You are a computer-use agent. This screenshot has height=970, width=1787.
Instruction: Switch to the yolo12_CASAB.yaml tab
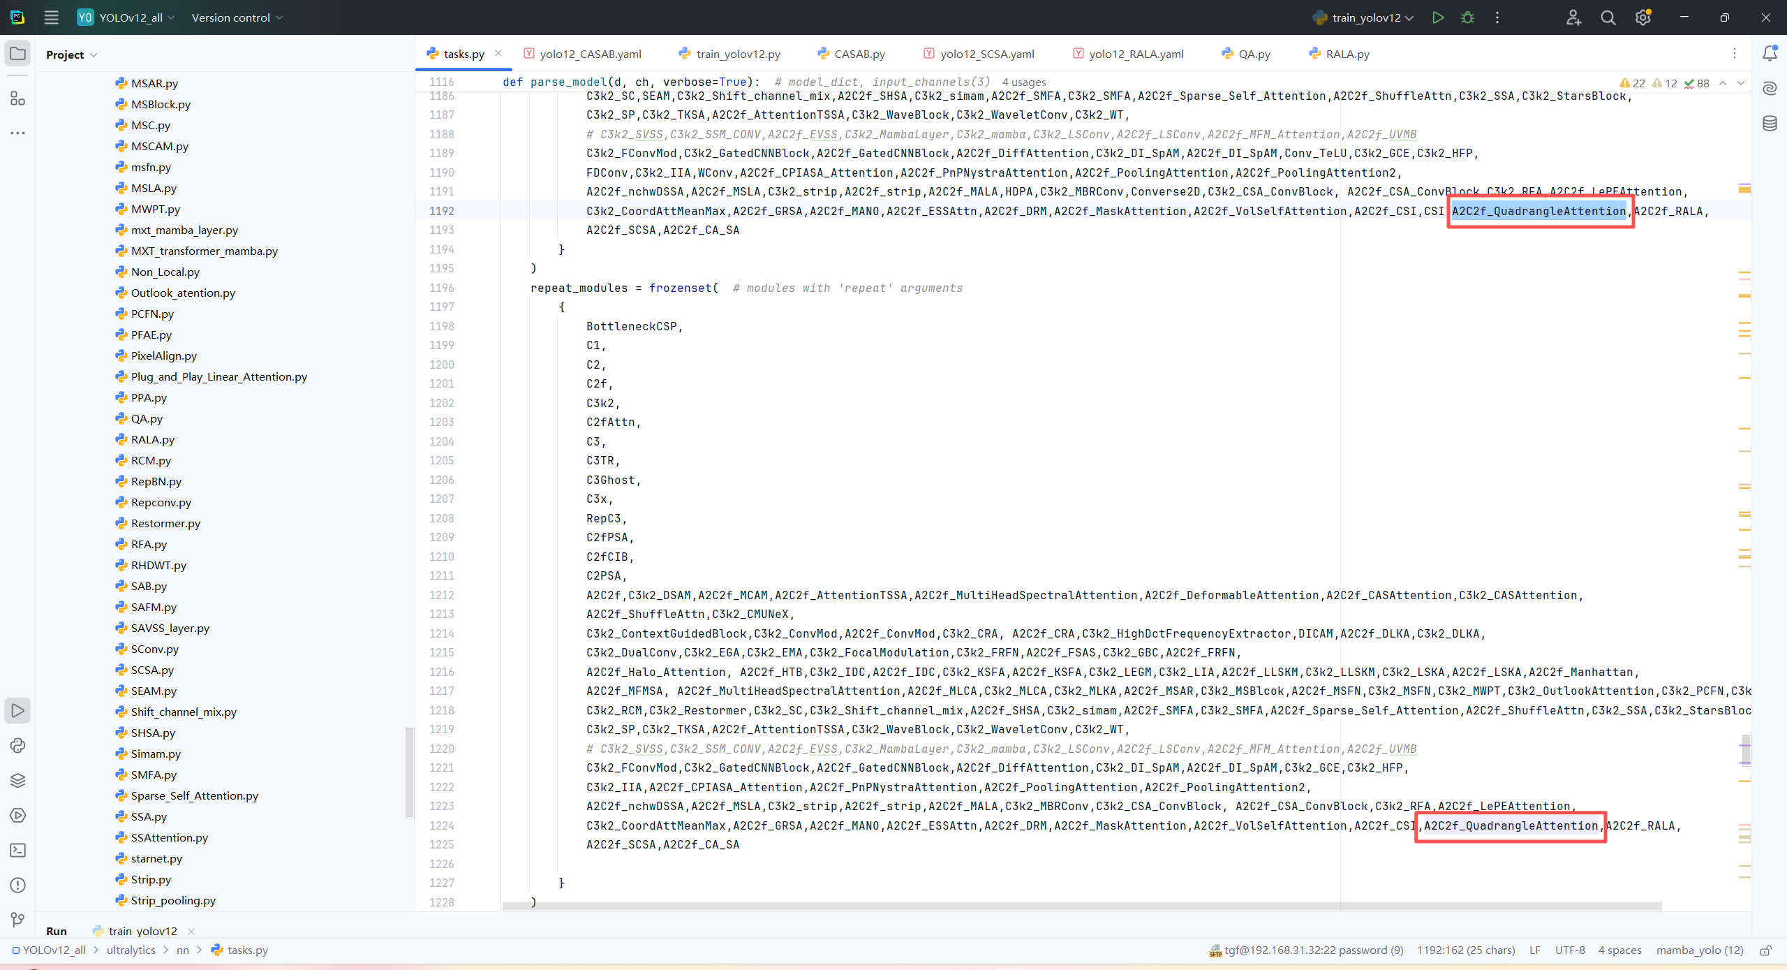coord(590,54)
